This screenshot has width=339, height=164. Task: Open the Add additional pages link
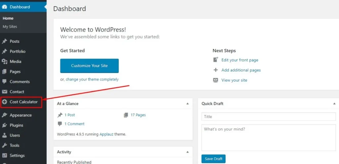pyautogui.click(x=241, y=70)
